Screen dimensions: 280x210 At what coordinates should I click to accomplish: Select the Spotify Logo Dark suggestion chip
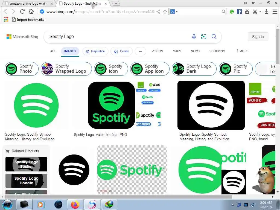pyautogui.click(x=194, y=69)
